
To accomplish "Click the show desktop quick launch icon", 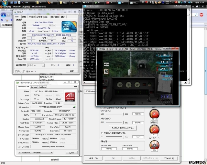I will point(12,2).
